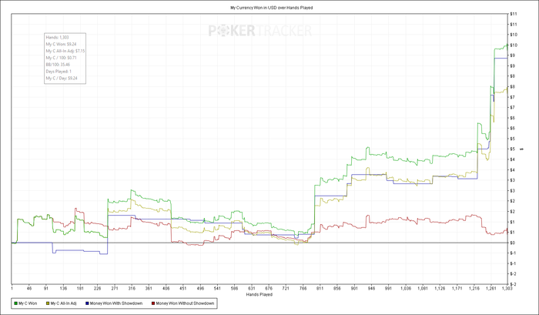Click the $0 label on the y-axis
539x315 pixels.
[512, 243]
